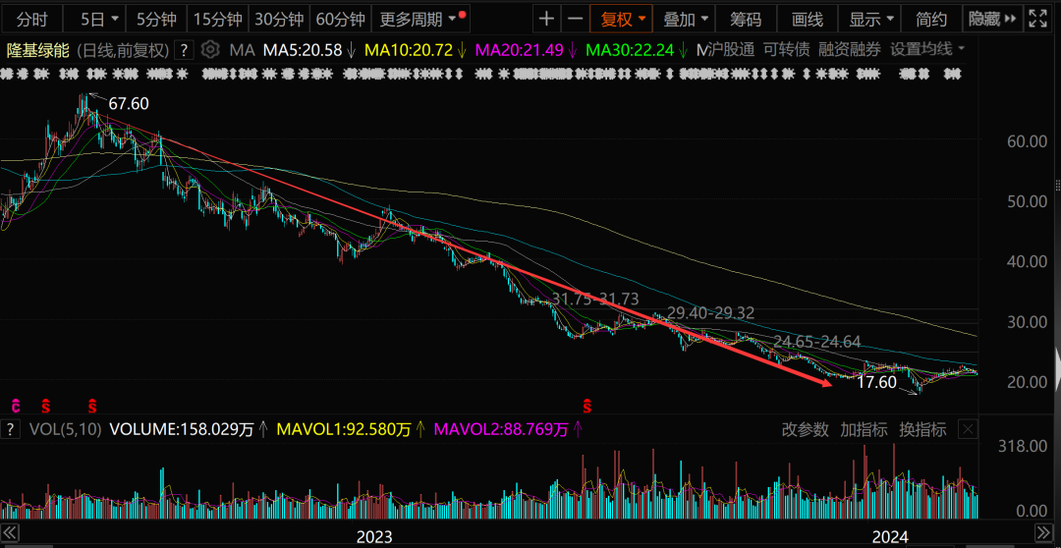
Task: Click the 2023 year marker on timeline
Action: coord(374,537)
